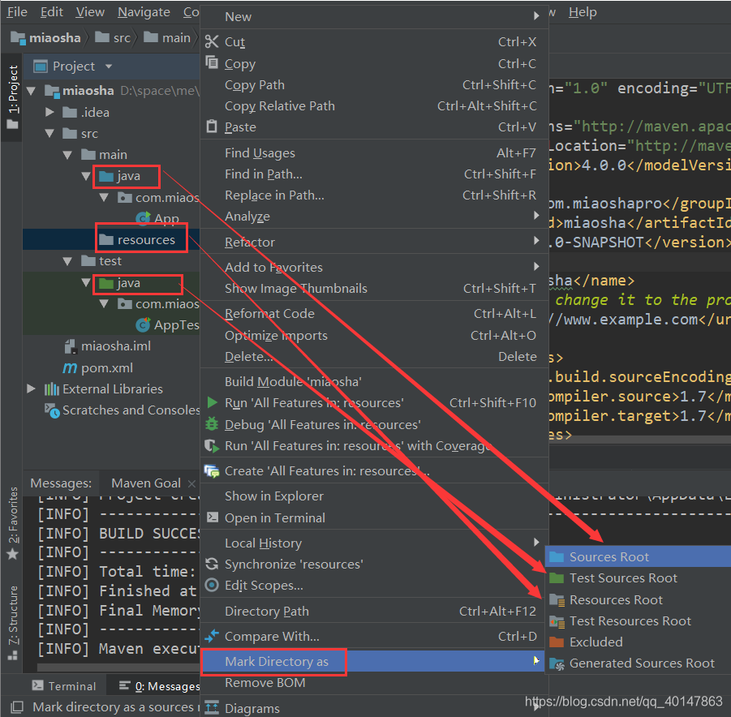
Task: Click the AppTest class icon
Action: [x=143, y=324]
